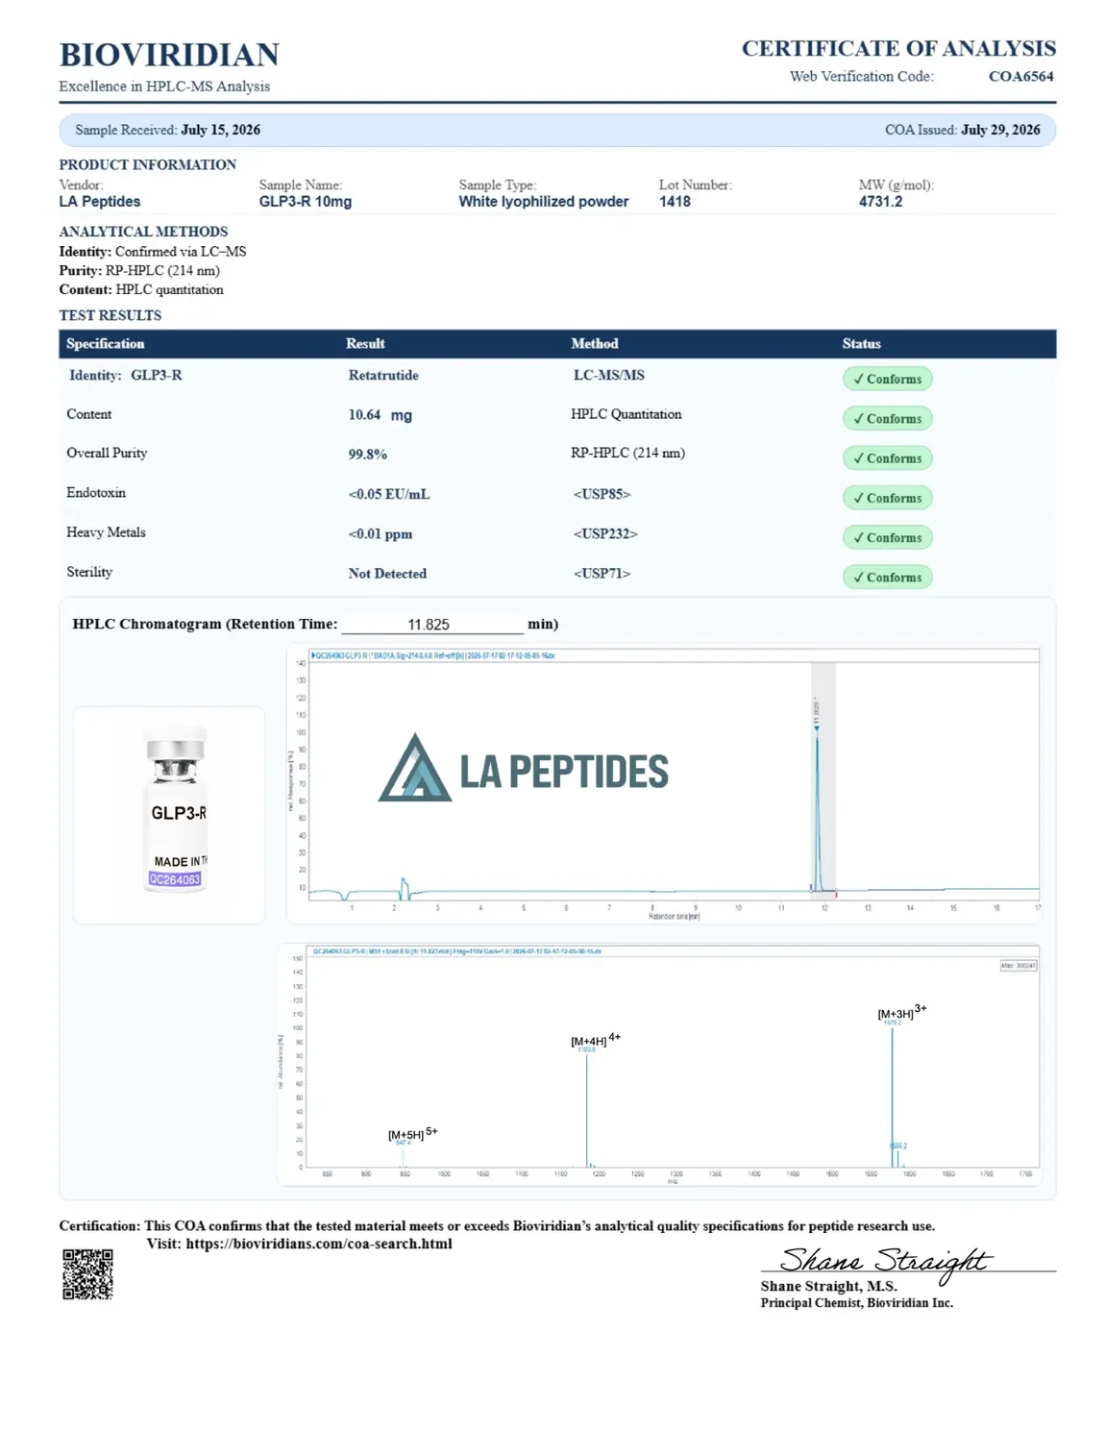Click the QR code image

pyautogui.click(x=87, y=1274)
